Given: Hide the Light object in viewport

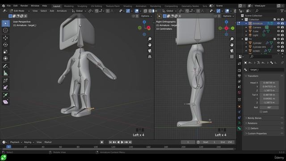Looking at the screenshot, I should [278, 35].
